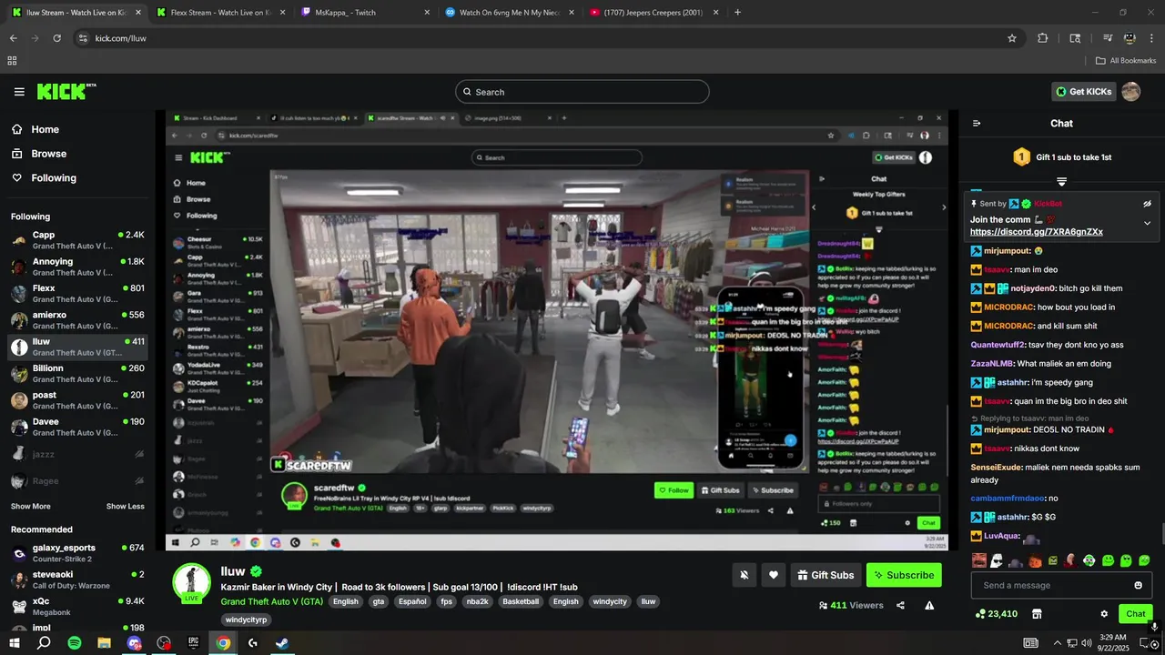Screen dimensions: 1165x655
Task: Click Show More under Following
Action: [x=31, y=507]
